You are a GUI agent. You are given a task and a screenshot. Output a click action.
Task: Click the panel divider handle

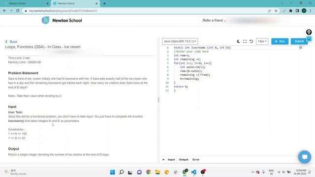point(158,100)
